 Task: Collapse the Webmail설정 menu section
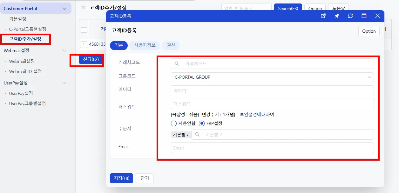pos(64,50)
